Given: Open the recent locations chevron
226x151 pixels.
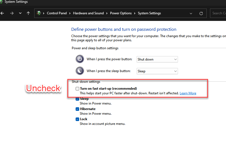Looking at the screenshot, I should pos(20,13).
